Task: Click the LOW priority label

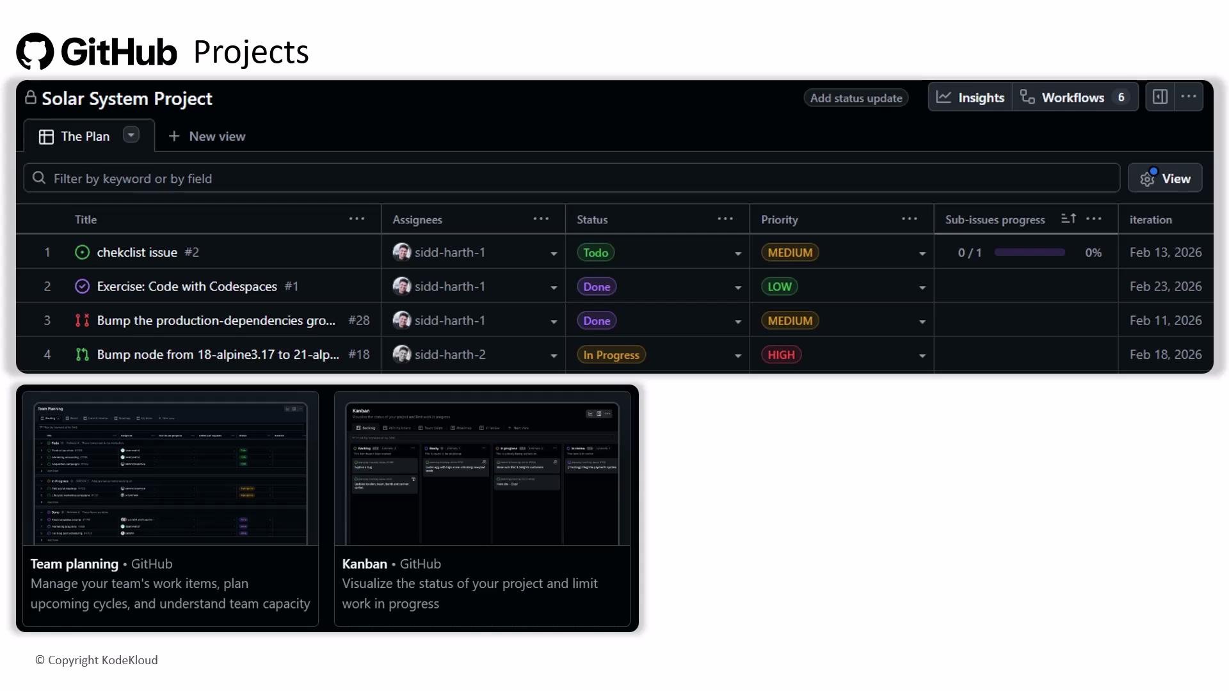Action: [779, 286]
